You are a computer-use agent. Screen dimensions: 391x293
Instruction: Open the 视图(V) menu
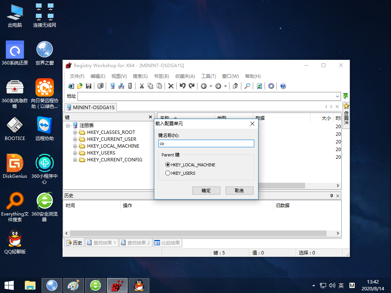point(119,76)
